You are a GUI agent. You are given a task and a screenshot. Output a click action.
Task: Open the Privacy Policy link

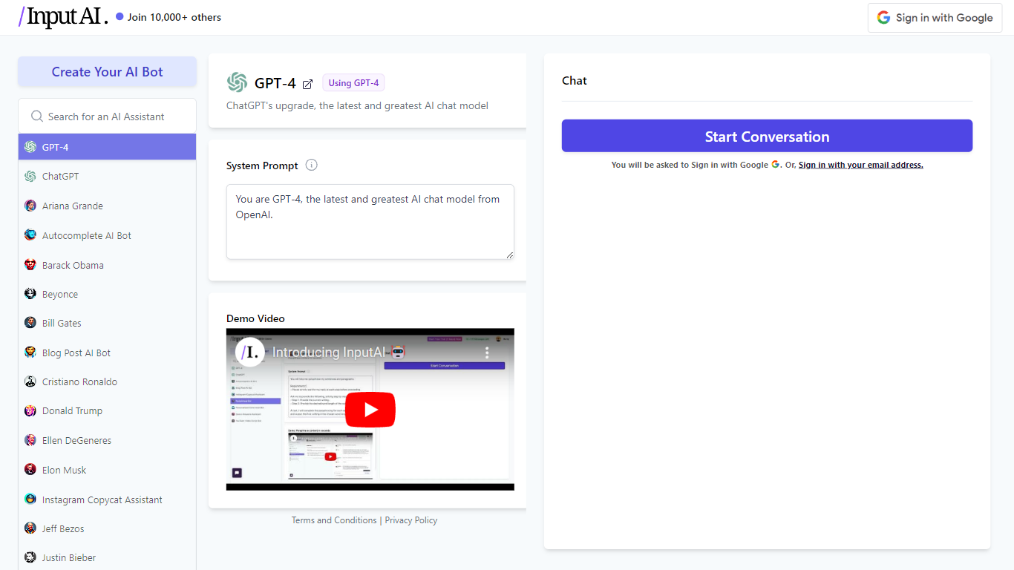[x=411, y=520]
